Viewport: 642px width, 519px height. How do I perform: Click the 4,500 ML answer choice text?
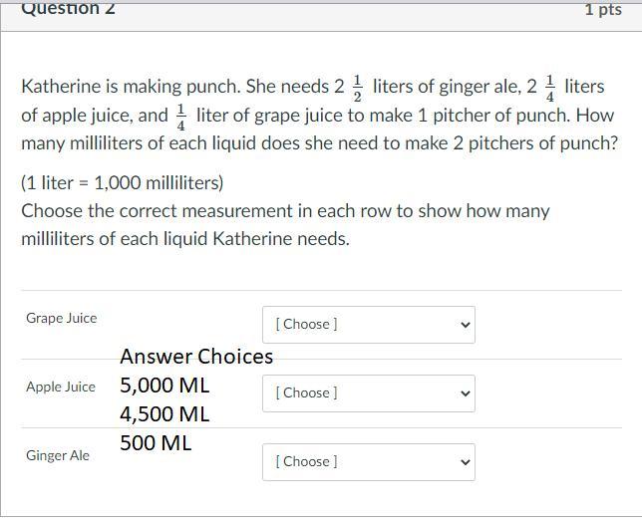[x=164, y=413]
